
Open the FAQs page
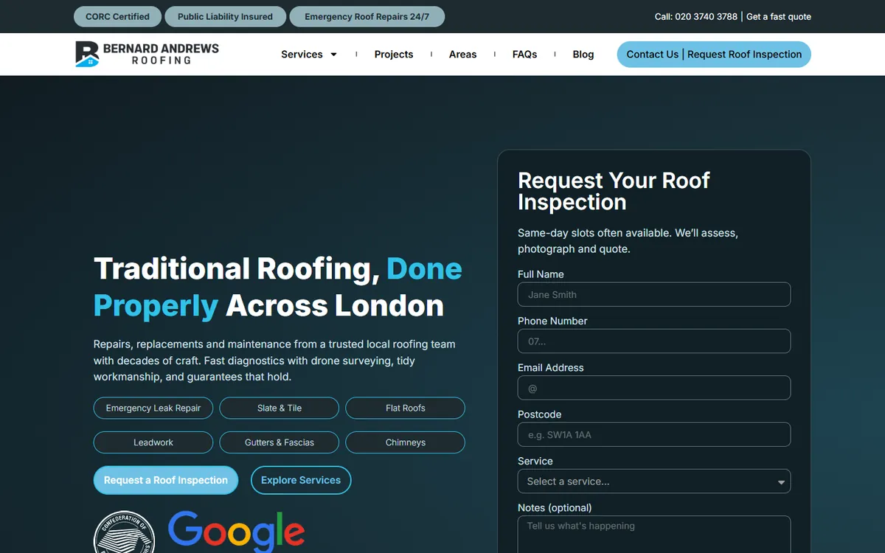tap(524, 55)
